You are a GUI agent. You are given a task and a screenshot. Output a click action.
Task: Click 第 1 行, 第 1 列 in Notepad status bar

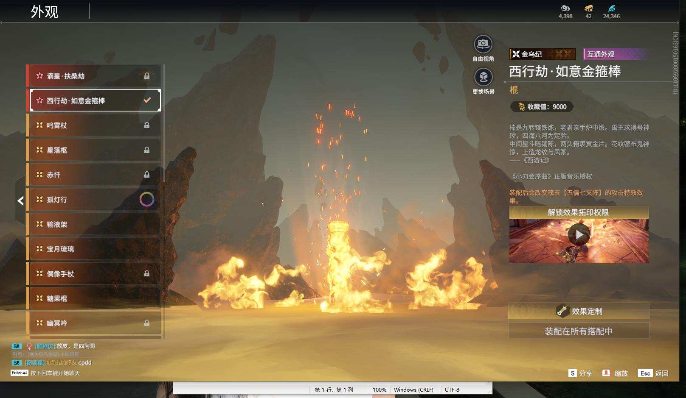(334, 390)
